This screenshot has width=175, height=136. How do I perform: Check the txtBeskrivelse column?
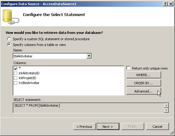point(15,83)
